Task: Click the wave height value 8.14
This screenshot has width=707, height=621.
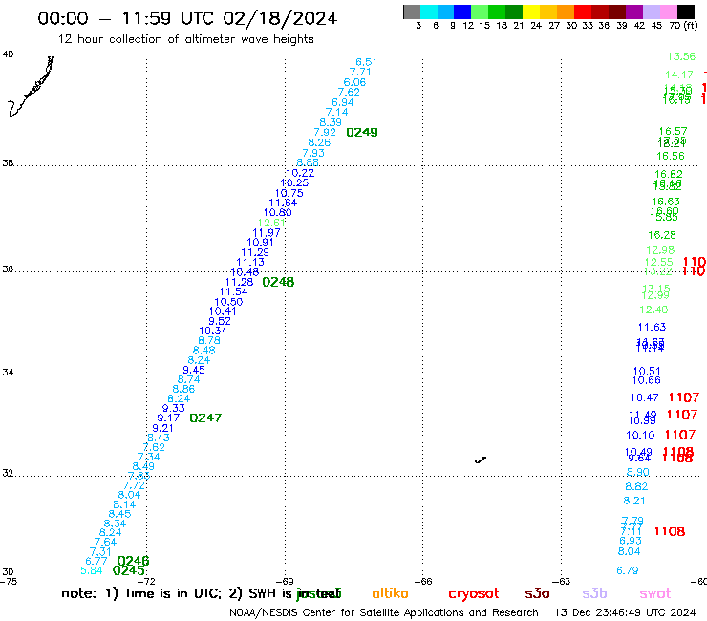Action: point(124,504)
